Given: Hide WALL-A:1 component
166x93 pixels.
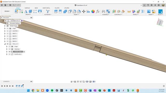Looking at the screenshot, I should 8,44.
